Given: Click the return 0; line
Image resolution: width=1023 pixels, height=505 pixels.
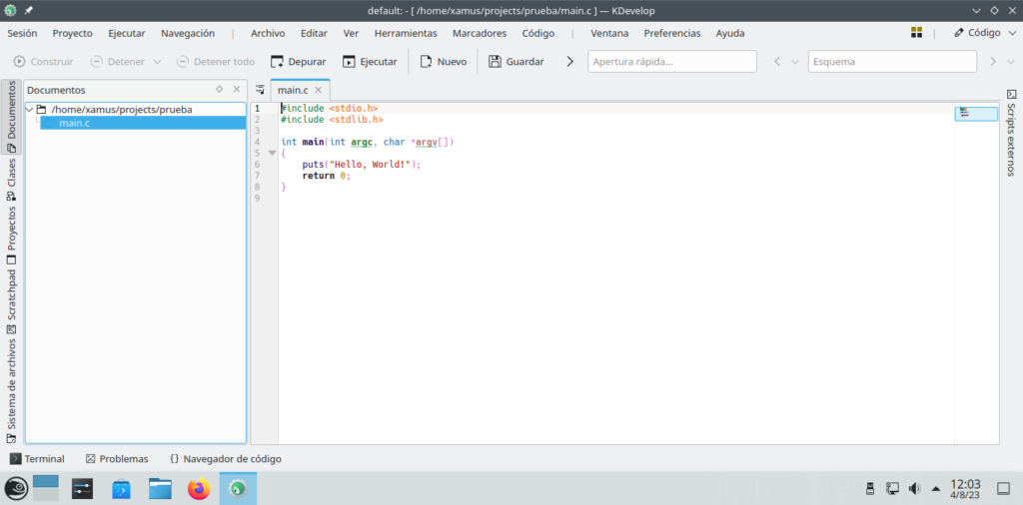Looking at the screenshot, I should 327,176.
